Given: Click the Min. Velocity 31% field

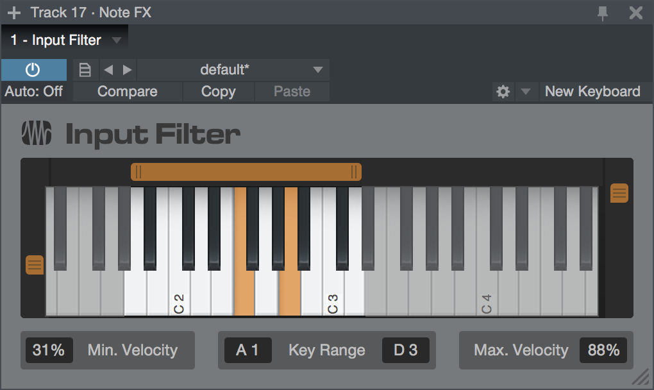Looking at the screenshot, I should (49, 350).
